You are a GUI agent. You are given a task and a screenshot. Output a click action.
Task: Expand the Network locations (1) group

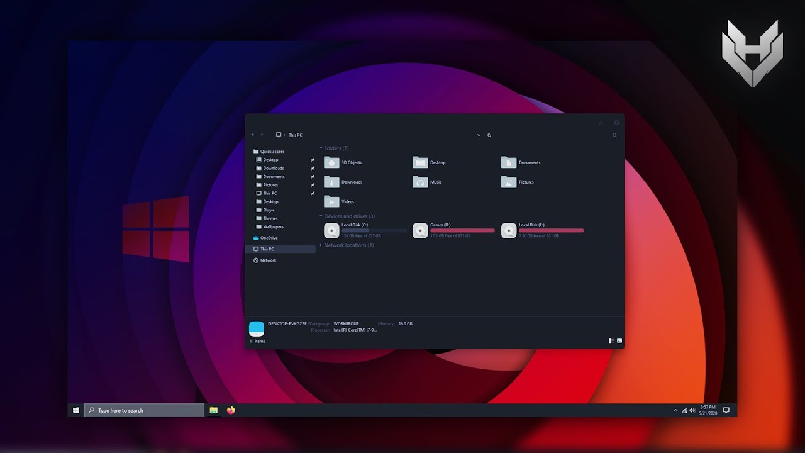click(321, 245)
